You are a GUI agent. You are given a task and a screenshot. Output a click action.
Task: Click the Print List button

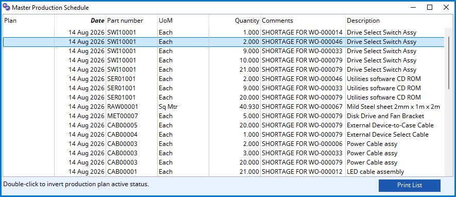pos(410,185)
